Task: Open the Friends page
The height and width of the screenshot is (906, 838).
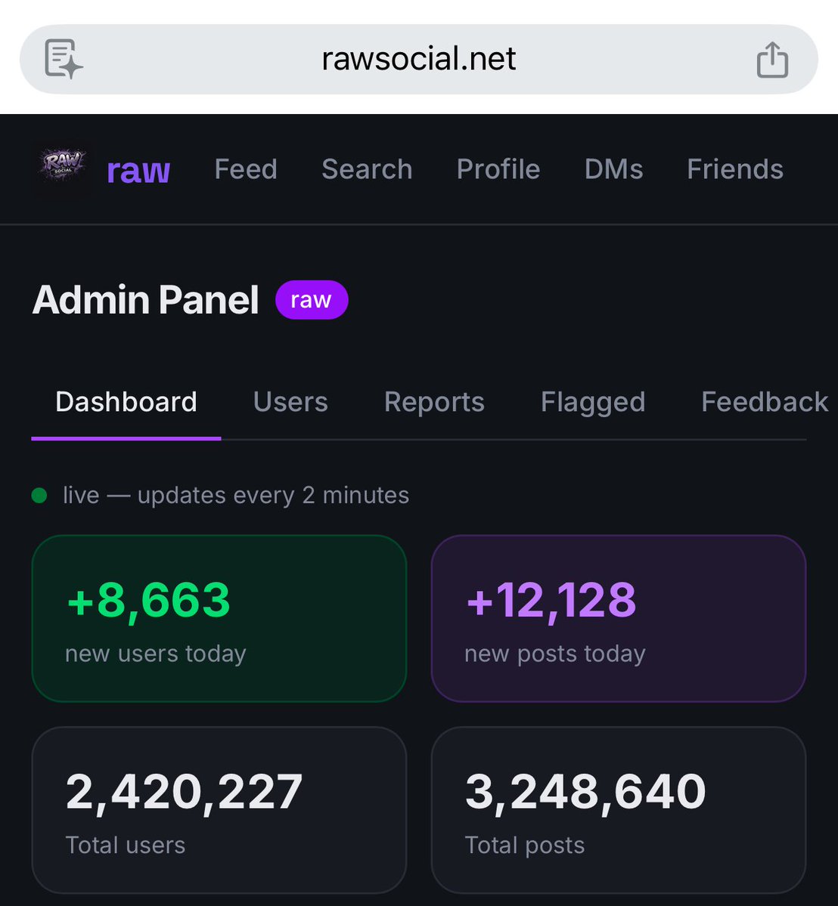Action: pyautogui.click(x=735, y=169)
